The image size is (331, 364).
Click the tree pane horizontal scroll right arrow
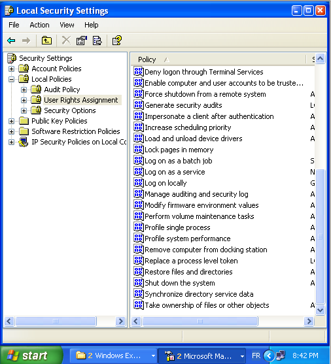tap(121, 322)
